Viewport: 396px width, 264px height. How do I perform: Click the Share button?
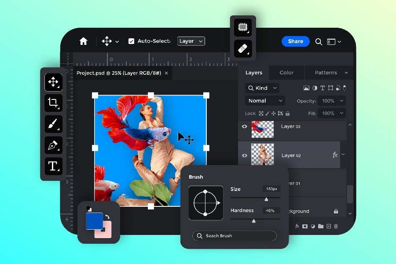click(295, 41)
